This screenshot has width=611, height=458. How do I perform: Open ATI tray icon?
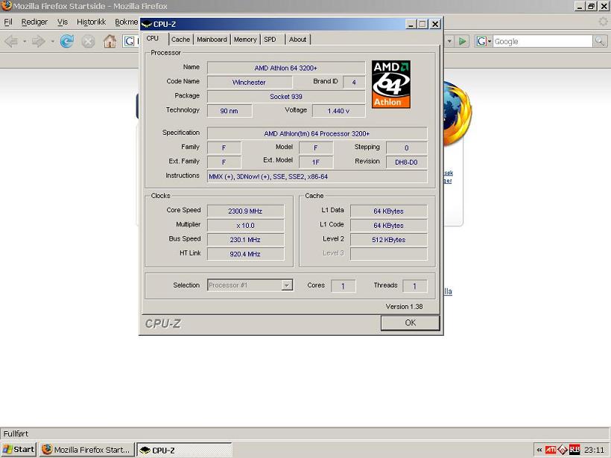[x=551, y=450]
